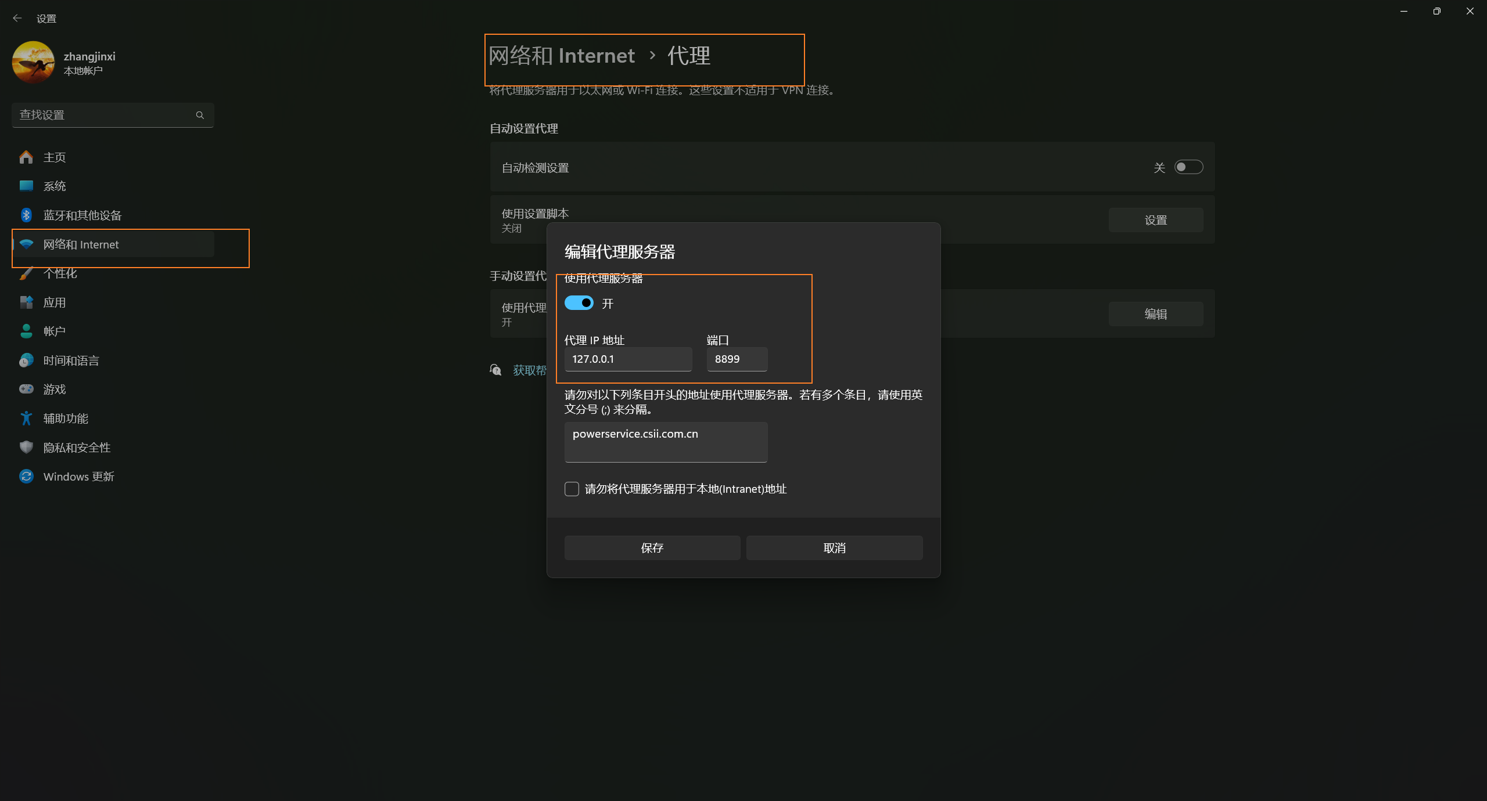
Task: Click the 端口 field showing 8899
Action: pyautogui.click(x=737, y=359)
